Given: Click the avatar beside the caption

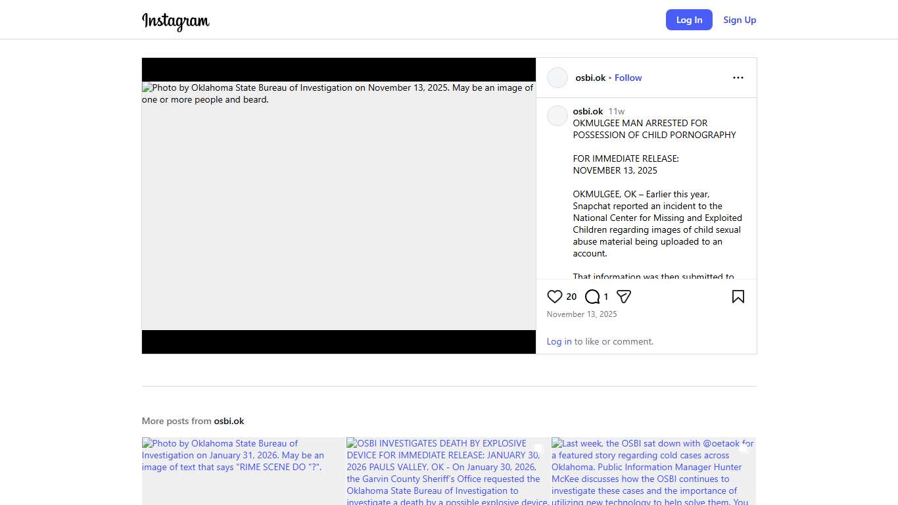Looking at the screenshot, I should click(557, 116).
